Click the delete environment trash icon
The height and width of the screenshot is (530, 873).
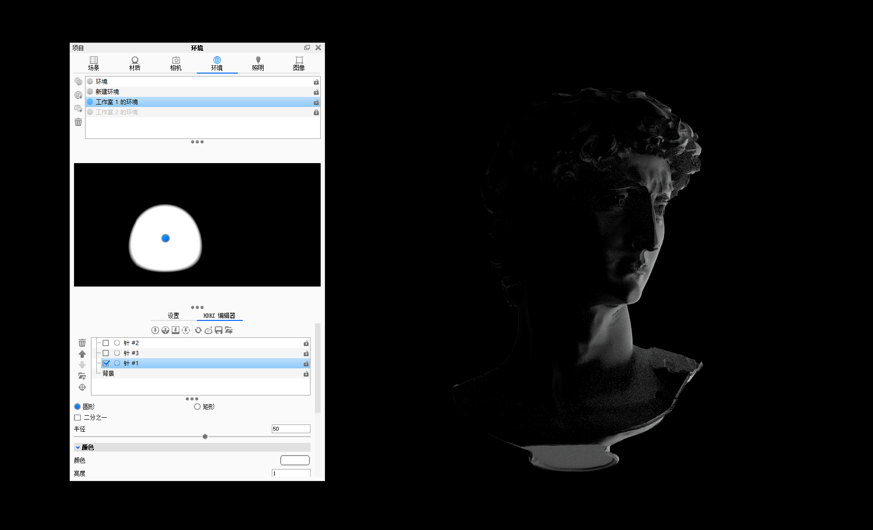click(x=78, y=122)
